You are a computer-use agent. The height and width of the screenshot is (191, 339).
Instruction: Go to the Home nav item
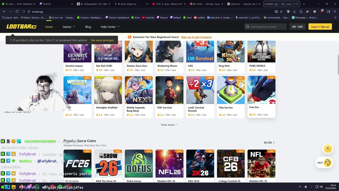(49, 27)
